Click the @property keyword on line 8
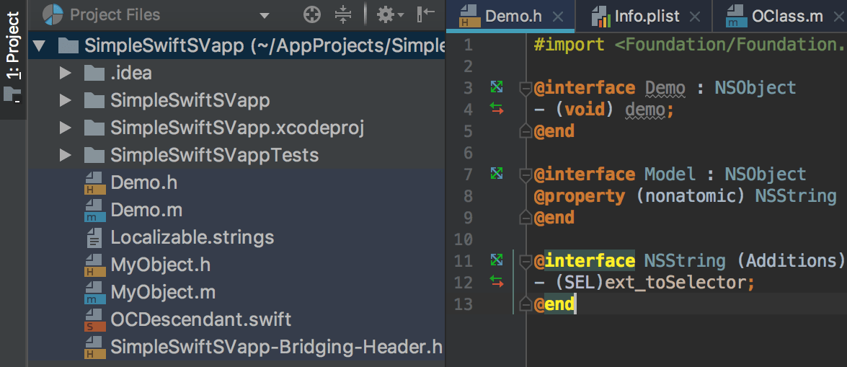The image size is (847, 367). 579,197
